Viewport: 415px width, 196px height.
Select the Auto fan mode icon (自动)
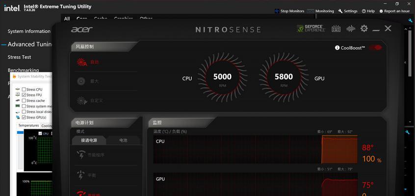tap(81, 62)
